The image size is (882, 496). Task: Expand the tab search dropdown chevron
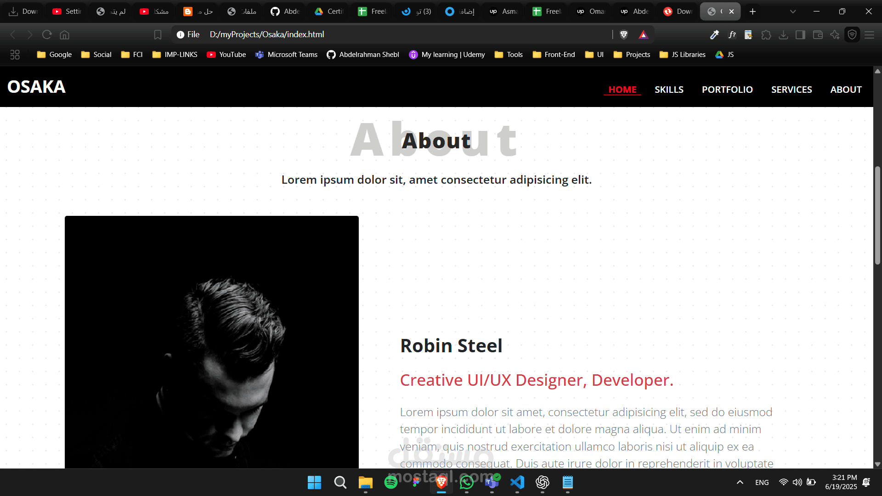point(793,11)
